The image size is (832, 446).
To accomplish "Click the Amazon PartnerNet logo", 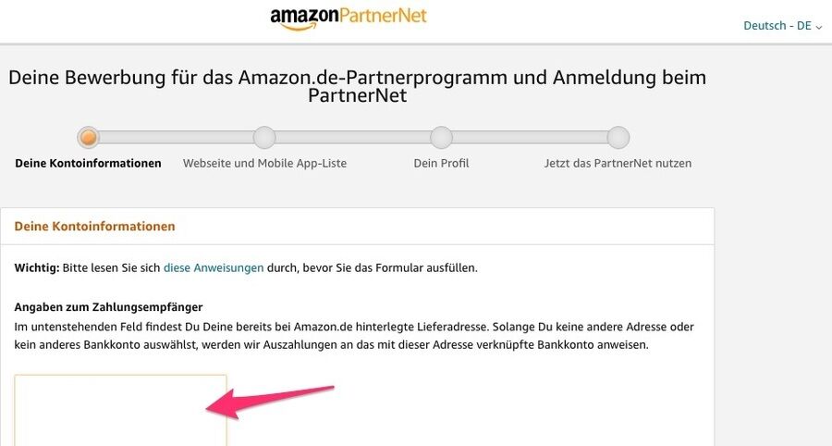I will pos(349,19).
